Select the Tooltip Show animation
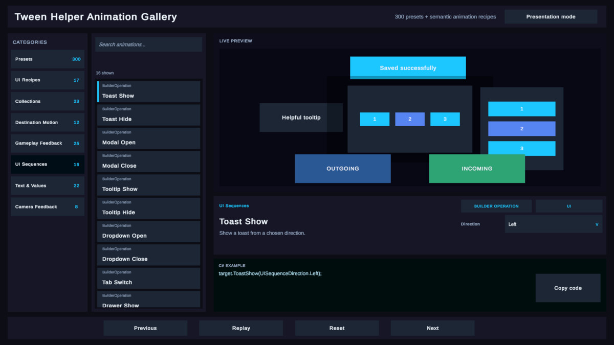The width and height of the screenshot is (614, 345). 149,185
